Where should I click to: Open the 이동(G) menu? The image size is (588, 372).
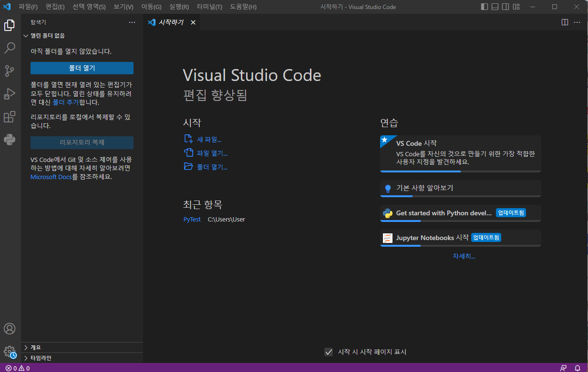pos(152,7)
